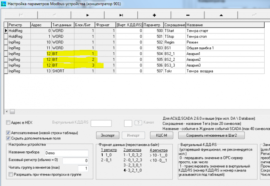This screenshot has height=186, width=270.
Task: Click the 4 регистра format heading
Action: 159,150
